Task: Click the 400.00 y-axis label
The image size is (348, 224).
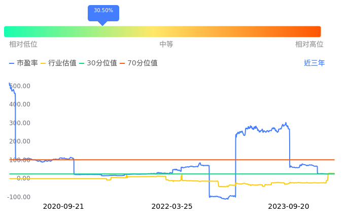Action: point(20,104)
